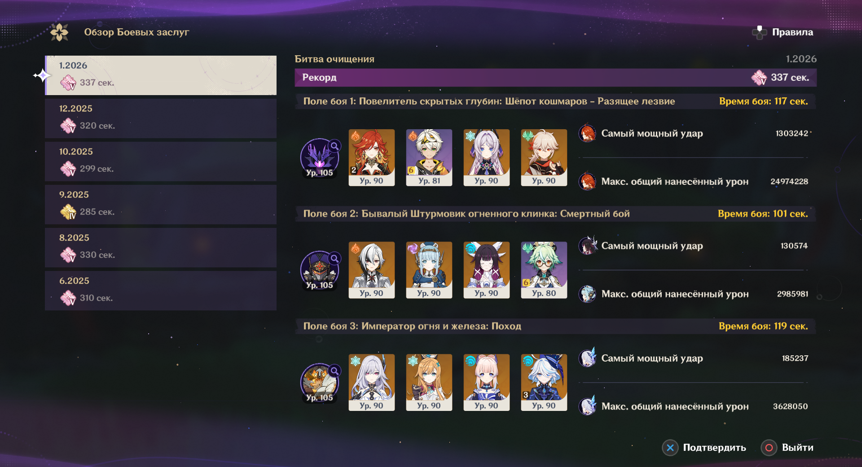Select the 8.2025 record entry
The image size is (862, 467).
click(161, 248)
